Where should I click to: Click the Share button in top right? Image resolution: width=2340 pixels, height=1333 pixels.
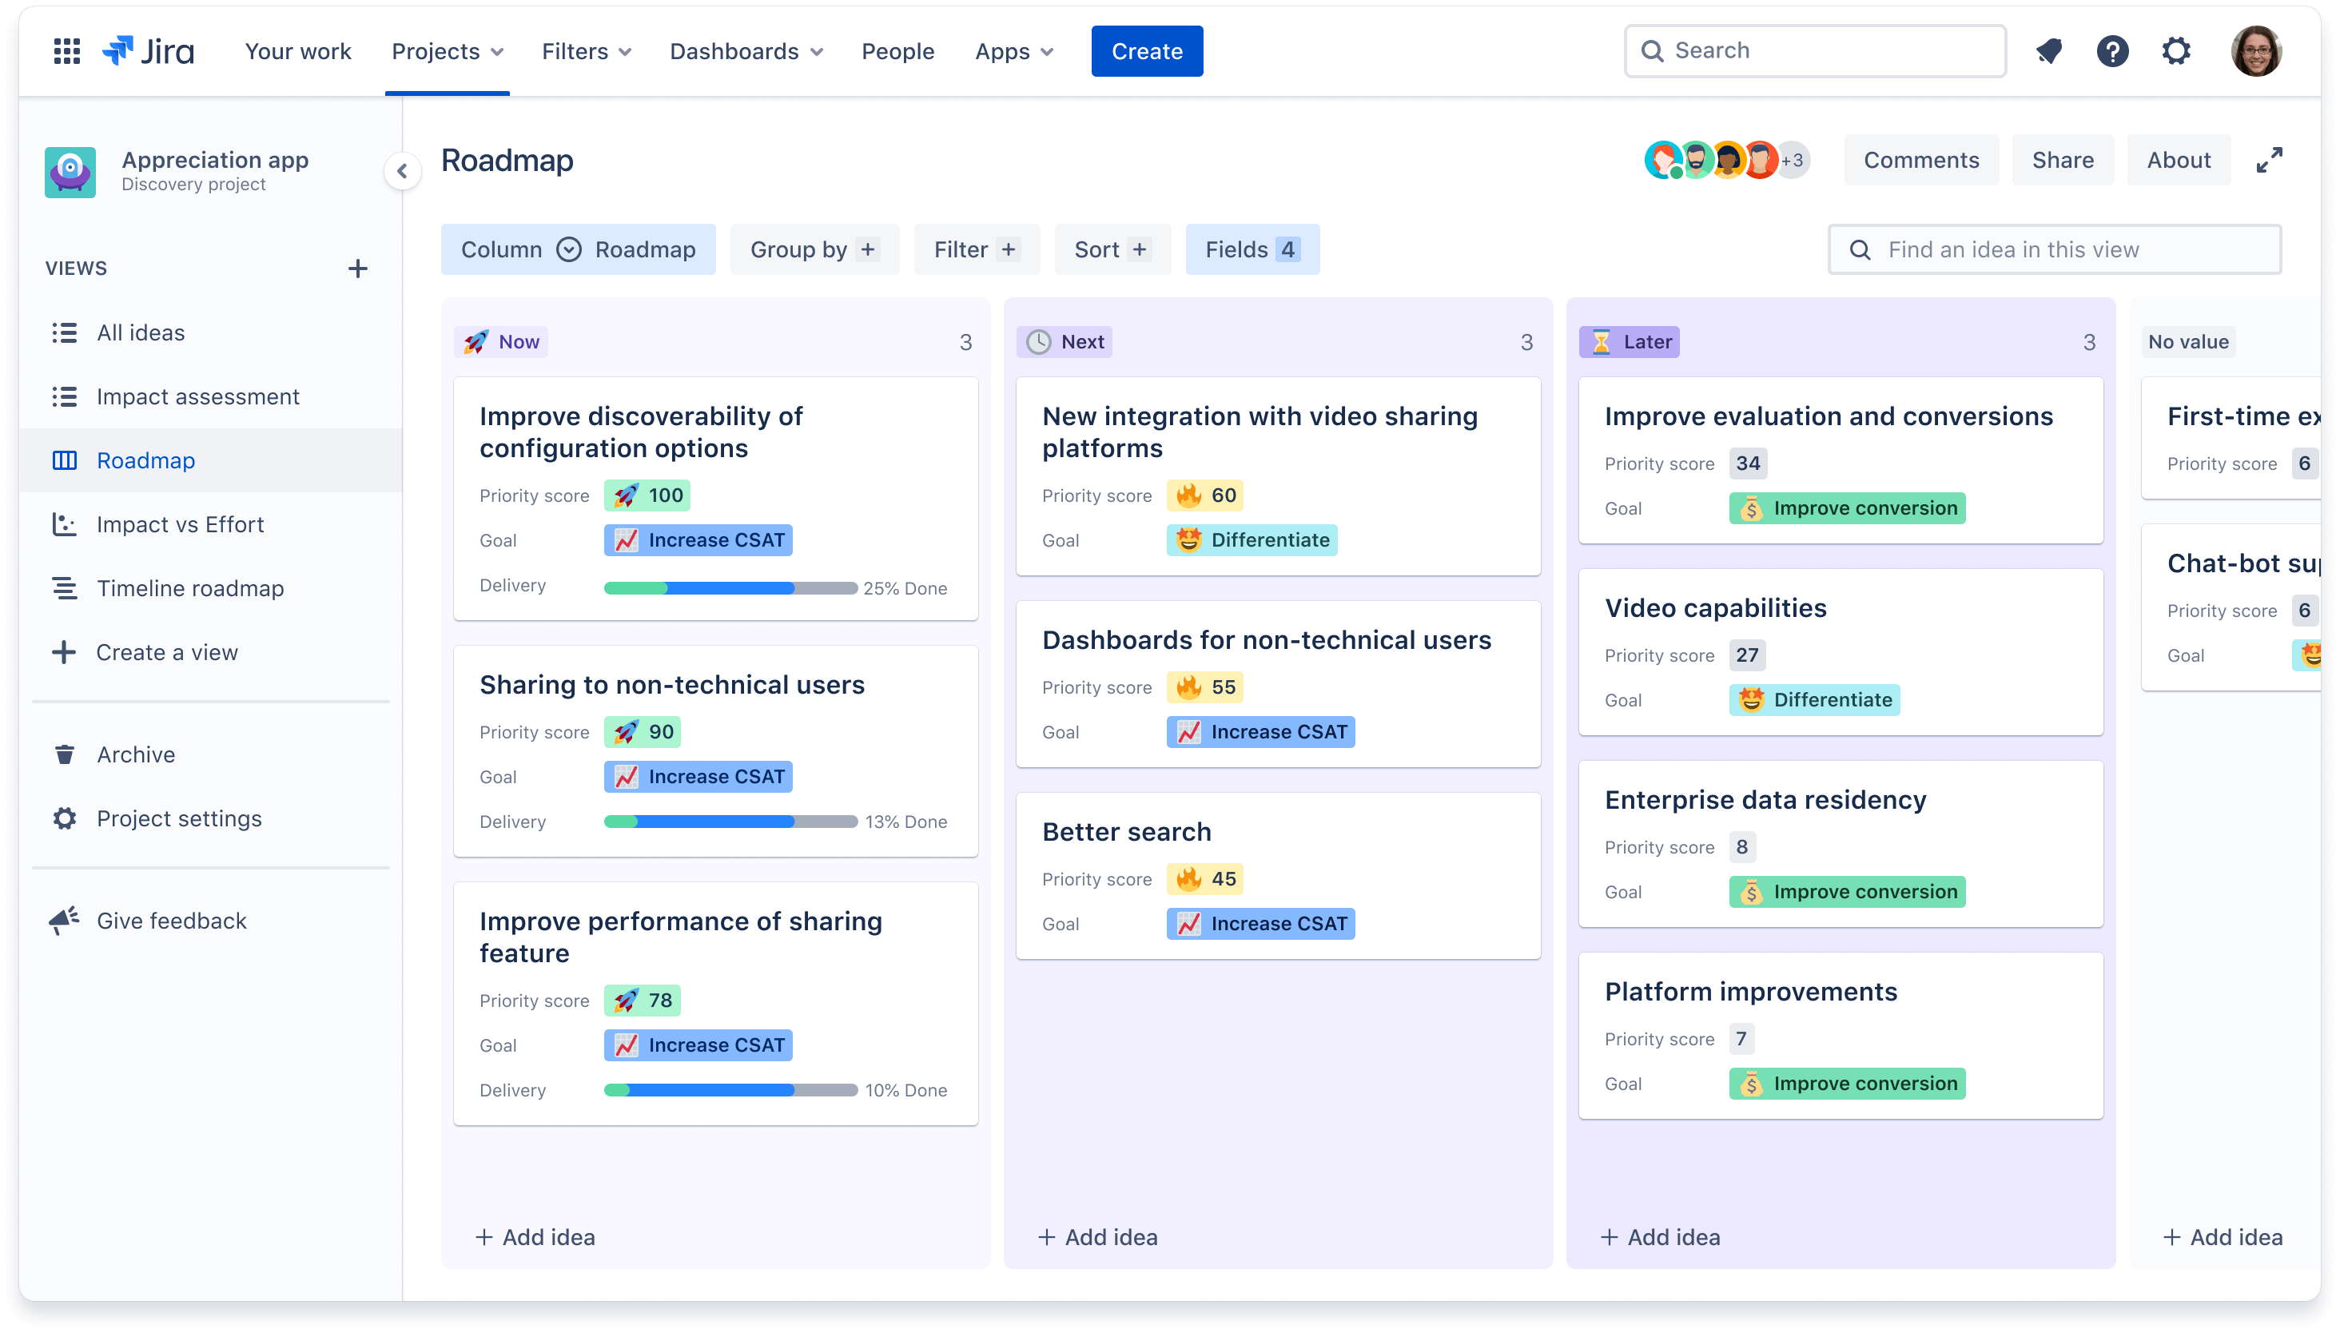pos(2063,159)
